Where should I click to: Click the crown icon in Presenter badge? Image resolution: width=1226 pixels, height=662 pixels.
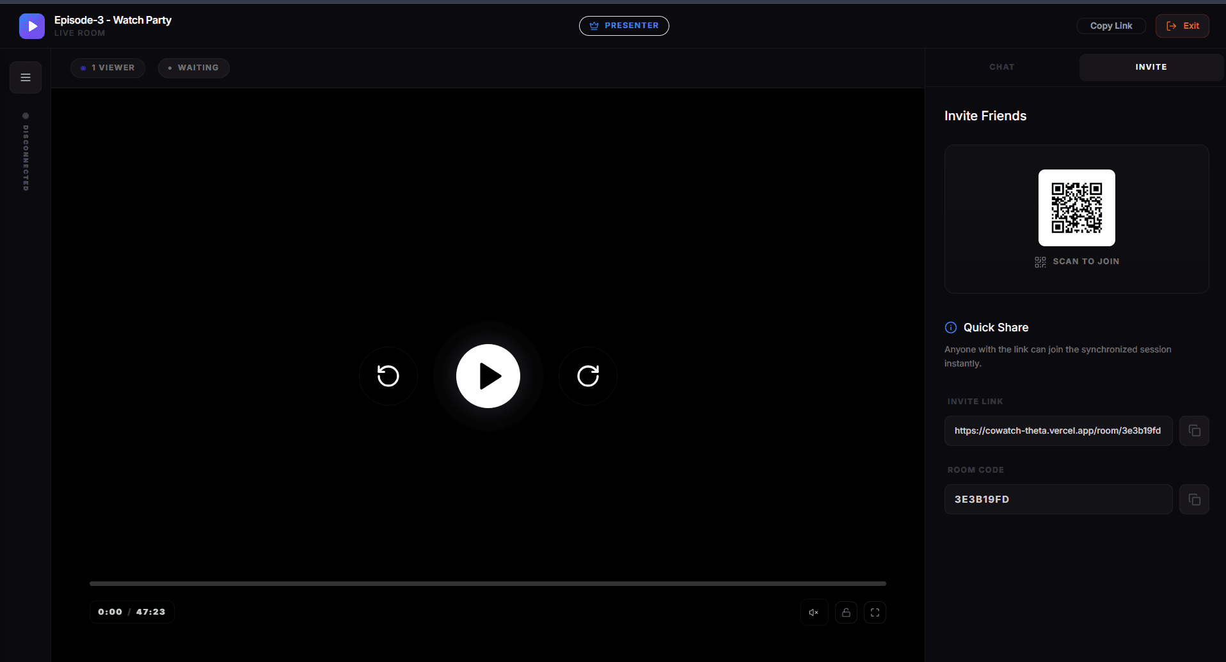point(594,26)
